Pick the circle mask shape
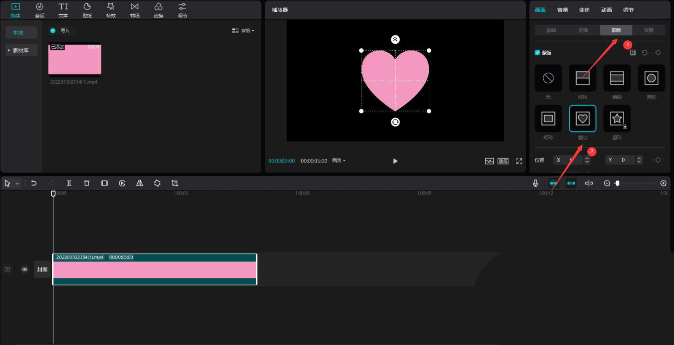Viewport: 674px width, 345px height. click(x=651, y=78)
